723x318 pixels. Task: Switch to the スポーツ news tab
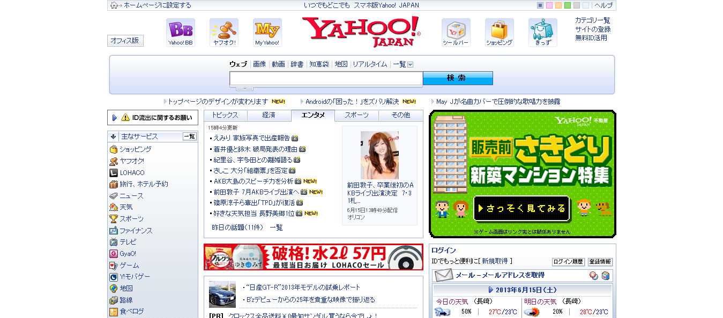click(357, 115)
